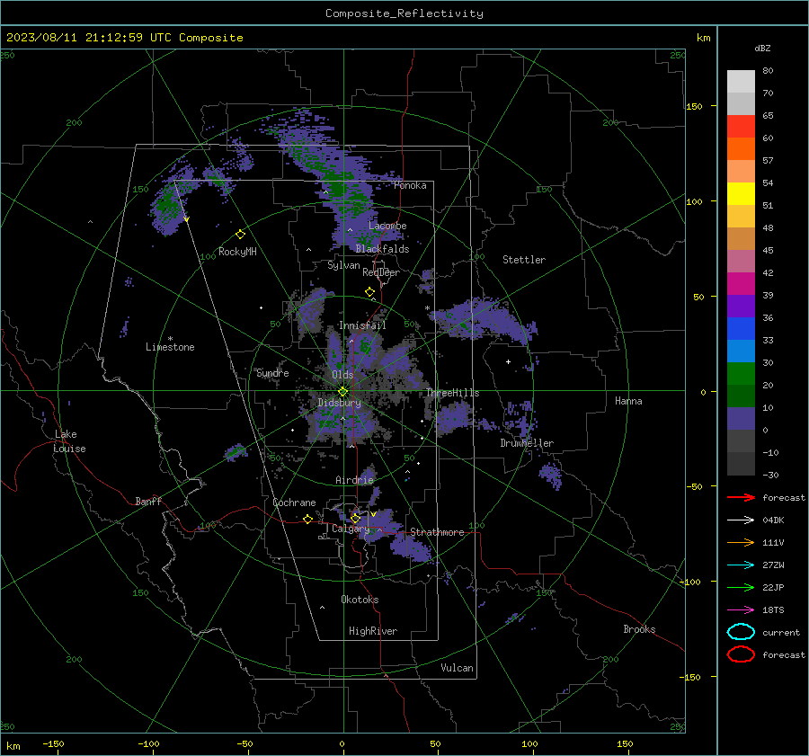Viewport: 809px width, 756px height.
Task: Click the HighRiver city label
Action: pyautogui.click(x=373, y=631)
